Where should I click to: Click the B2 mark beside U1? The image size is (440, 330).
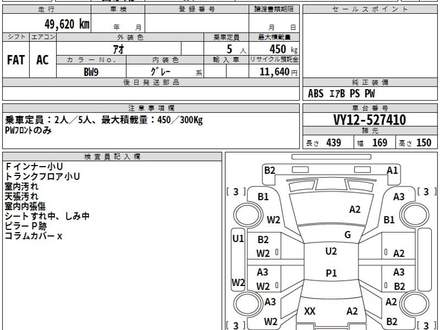[x=263, y=240]
